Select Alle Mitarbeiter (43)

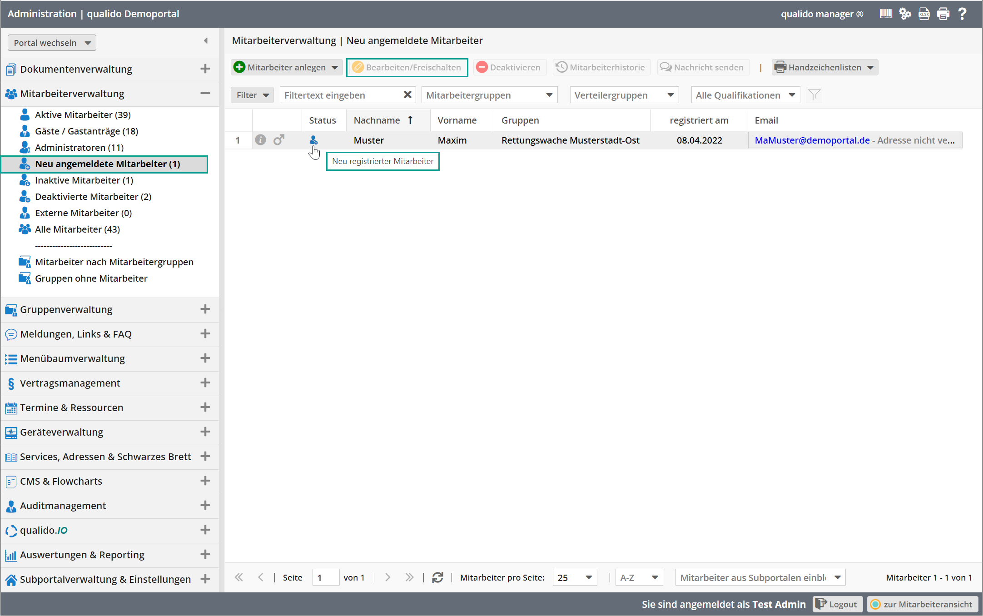click(78, 229)
